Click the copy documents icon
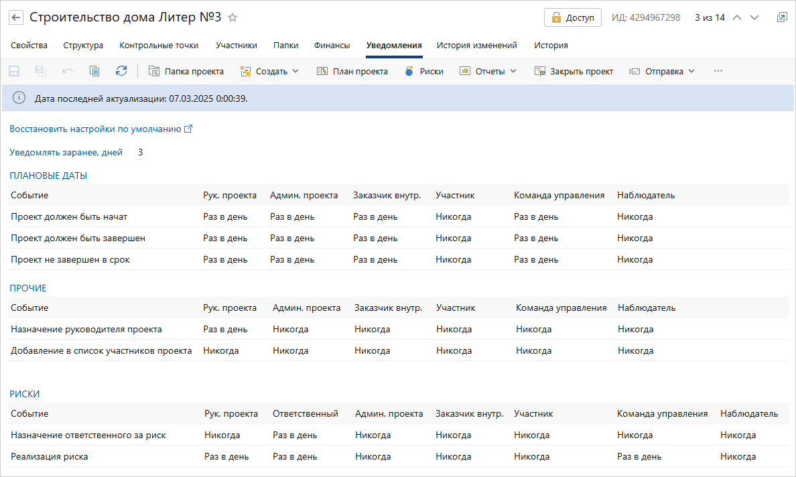 pyautogui.click(x=94, y=71)
